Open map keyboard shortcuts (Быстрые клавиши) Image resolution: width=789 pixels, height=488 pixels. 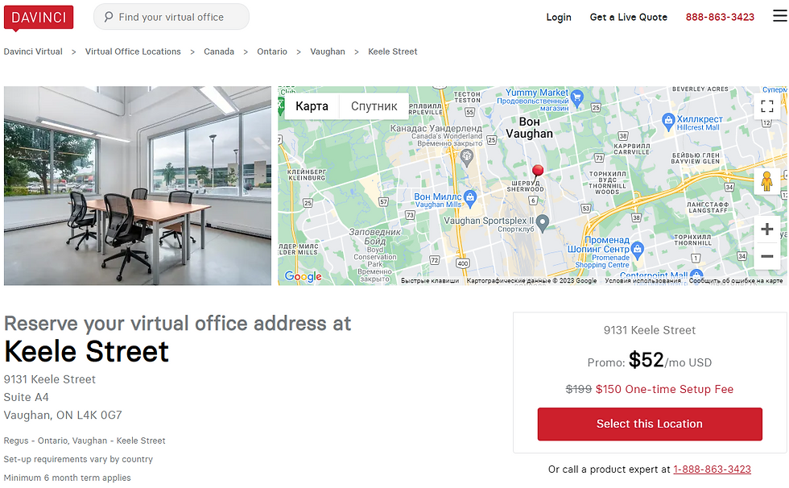pyautogui.click(x=430, y=281)
